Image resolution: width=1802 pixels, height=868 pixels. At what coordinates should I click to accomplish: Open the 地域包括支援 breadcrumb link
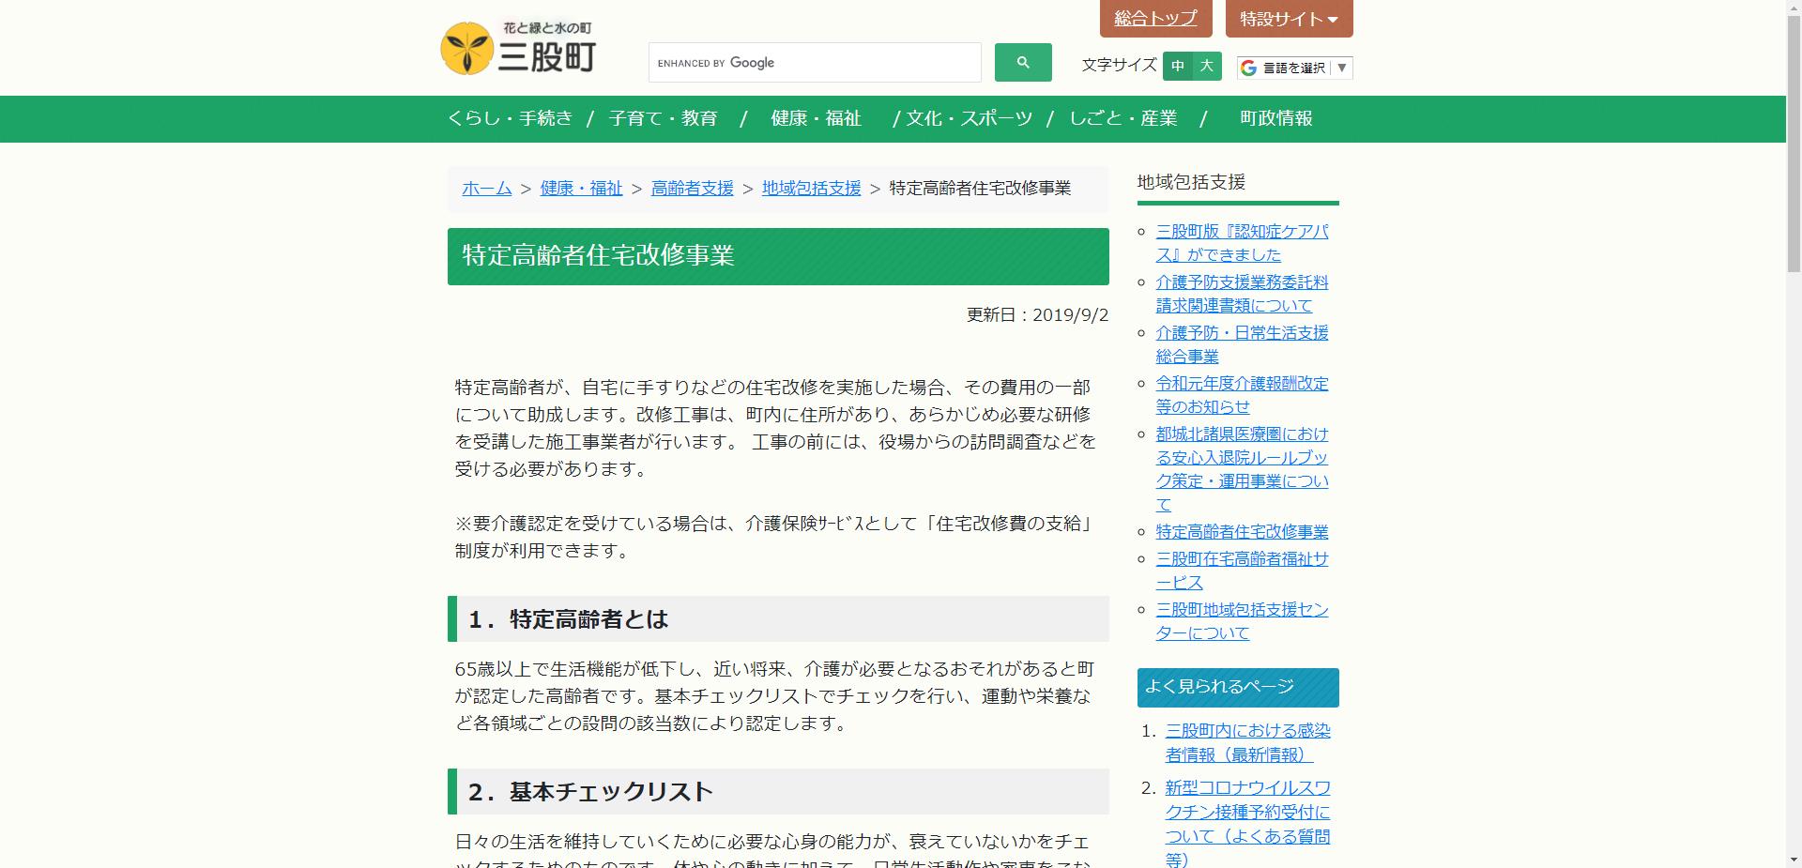[811, 189]
